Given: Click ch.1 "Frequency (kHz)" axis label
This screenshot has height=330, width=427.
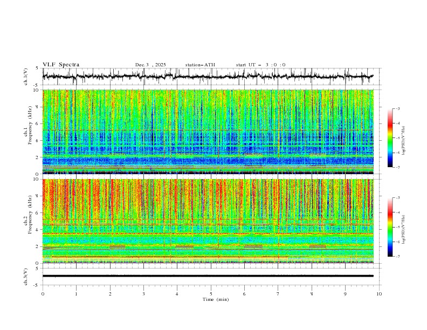Looking at the screenshot, I should click(30, 126).
